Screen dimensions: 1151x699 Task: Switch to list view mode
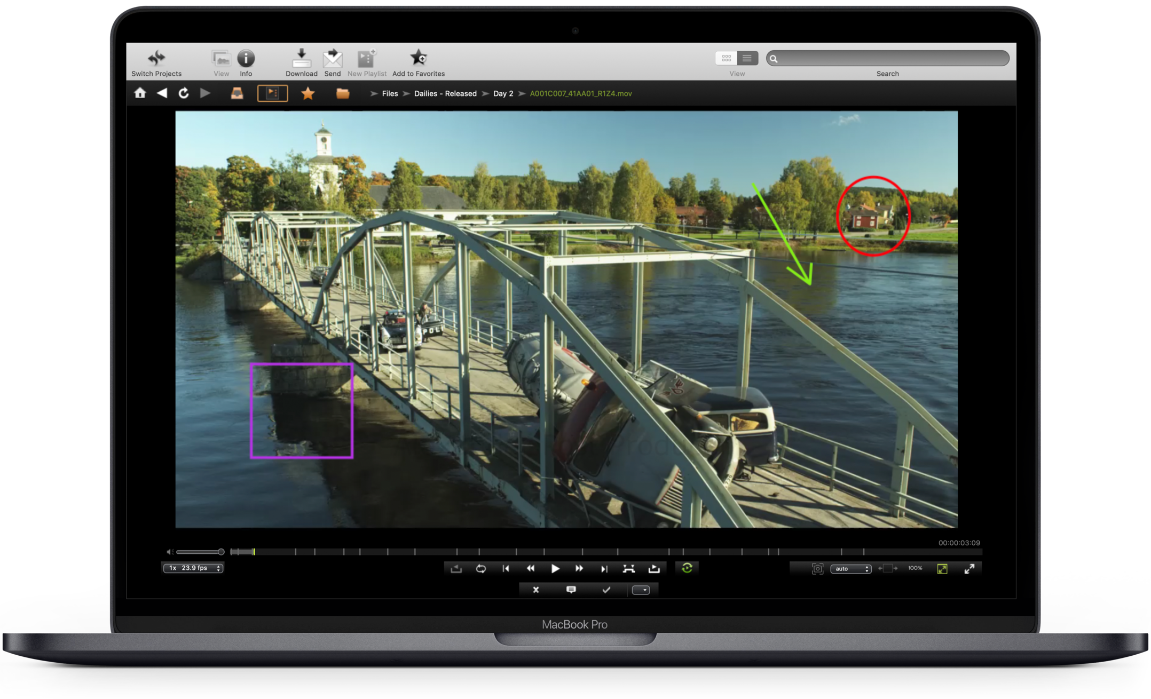(747, 58)
